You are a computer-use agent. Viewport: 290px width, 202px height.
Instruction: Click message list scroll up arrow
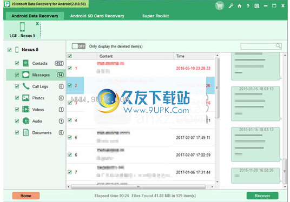tap(217, 55)
